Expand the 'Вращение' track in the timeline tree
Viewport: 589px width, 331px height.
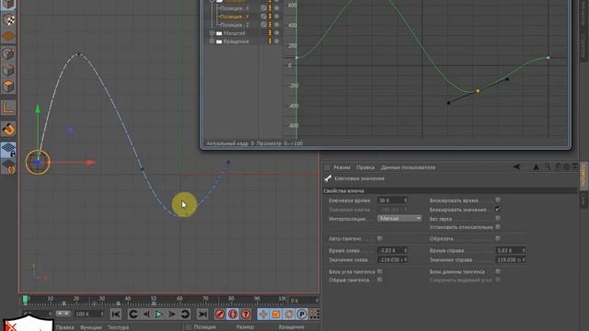pyautogui.click(x=212, y=41)
